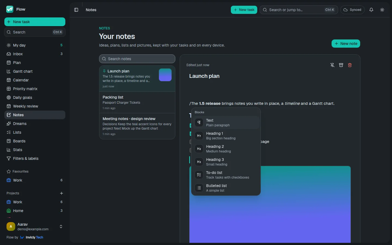This screenshot has width=392, height=245.
Task: Delete the note with the red trash icon
Action: 350,65
